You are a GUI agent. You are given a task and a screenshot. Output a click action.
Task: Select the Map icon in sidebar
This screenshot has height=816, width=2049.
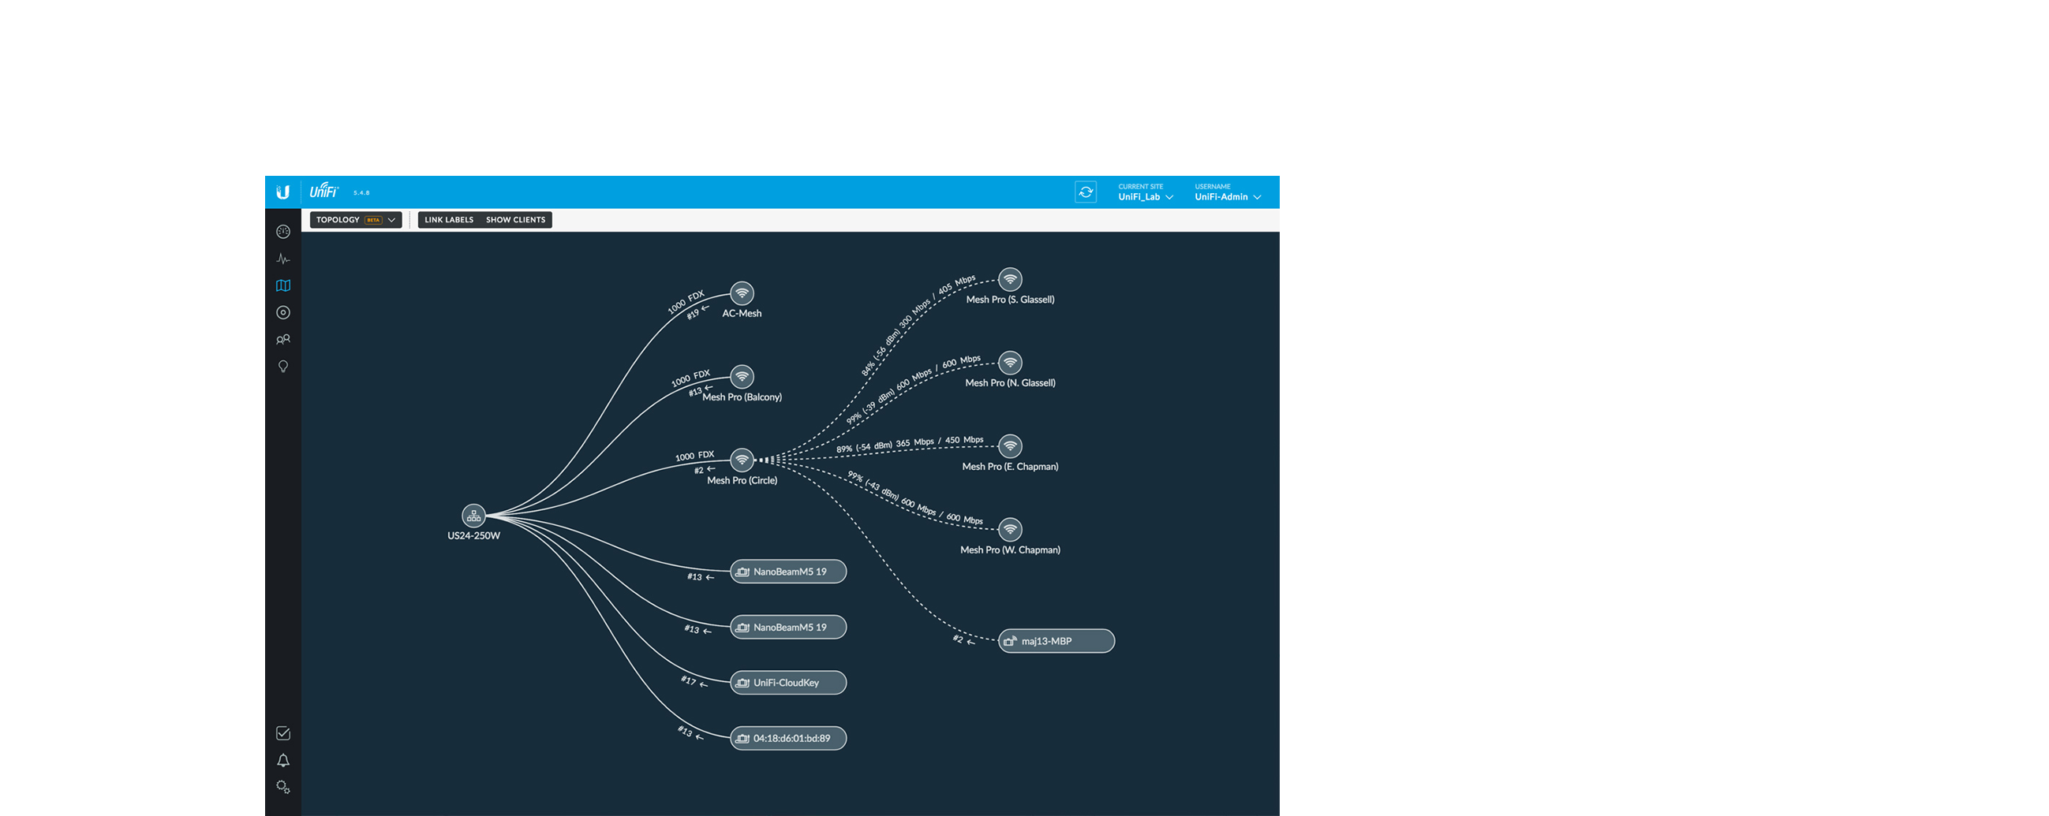tap(282, 286)
